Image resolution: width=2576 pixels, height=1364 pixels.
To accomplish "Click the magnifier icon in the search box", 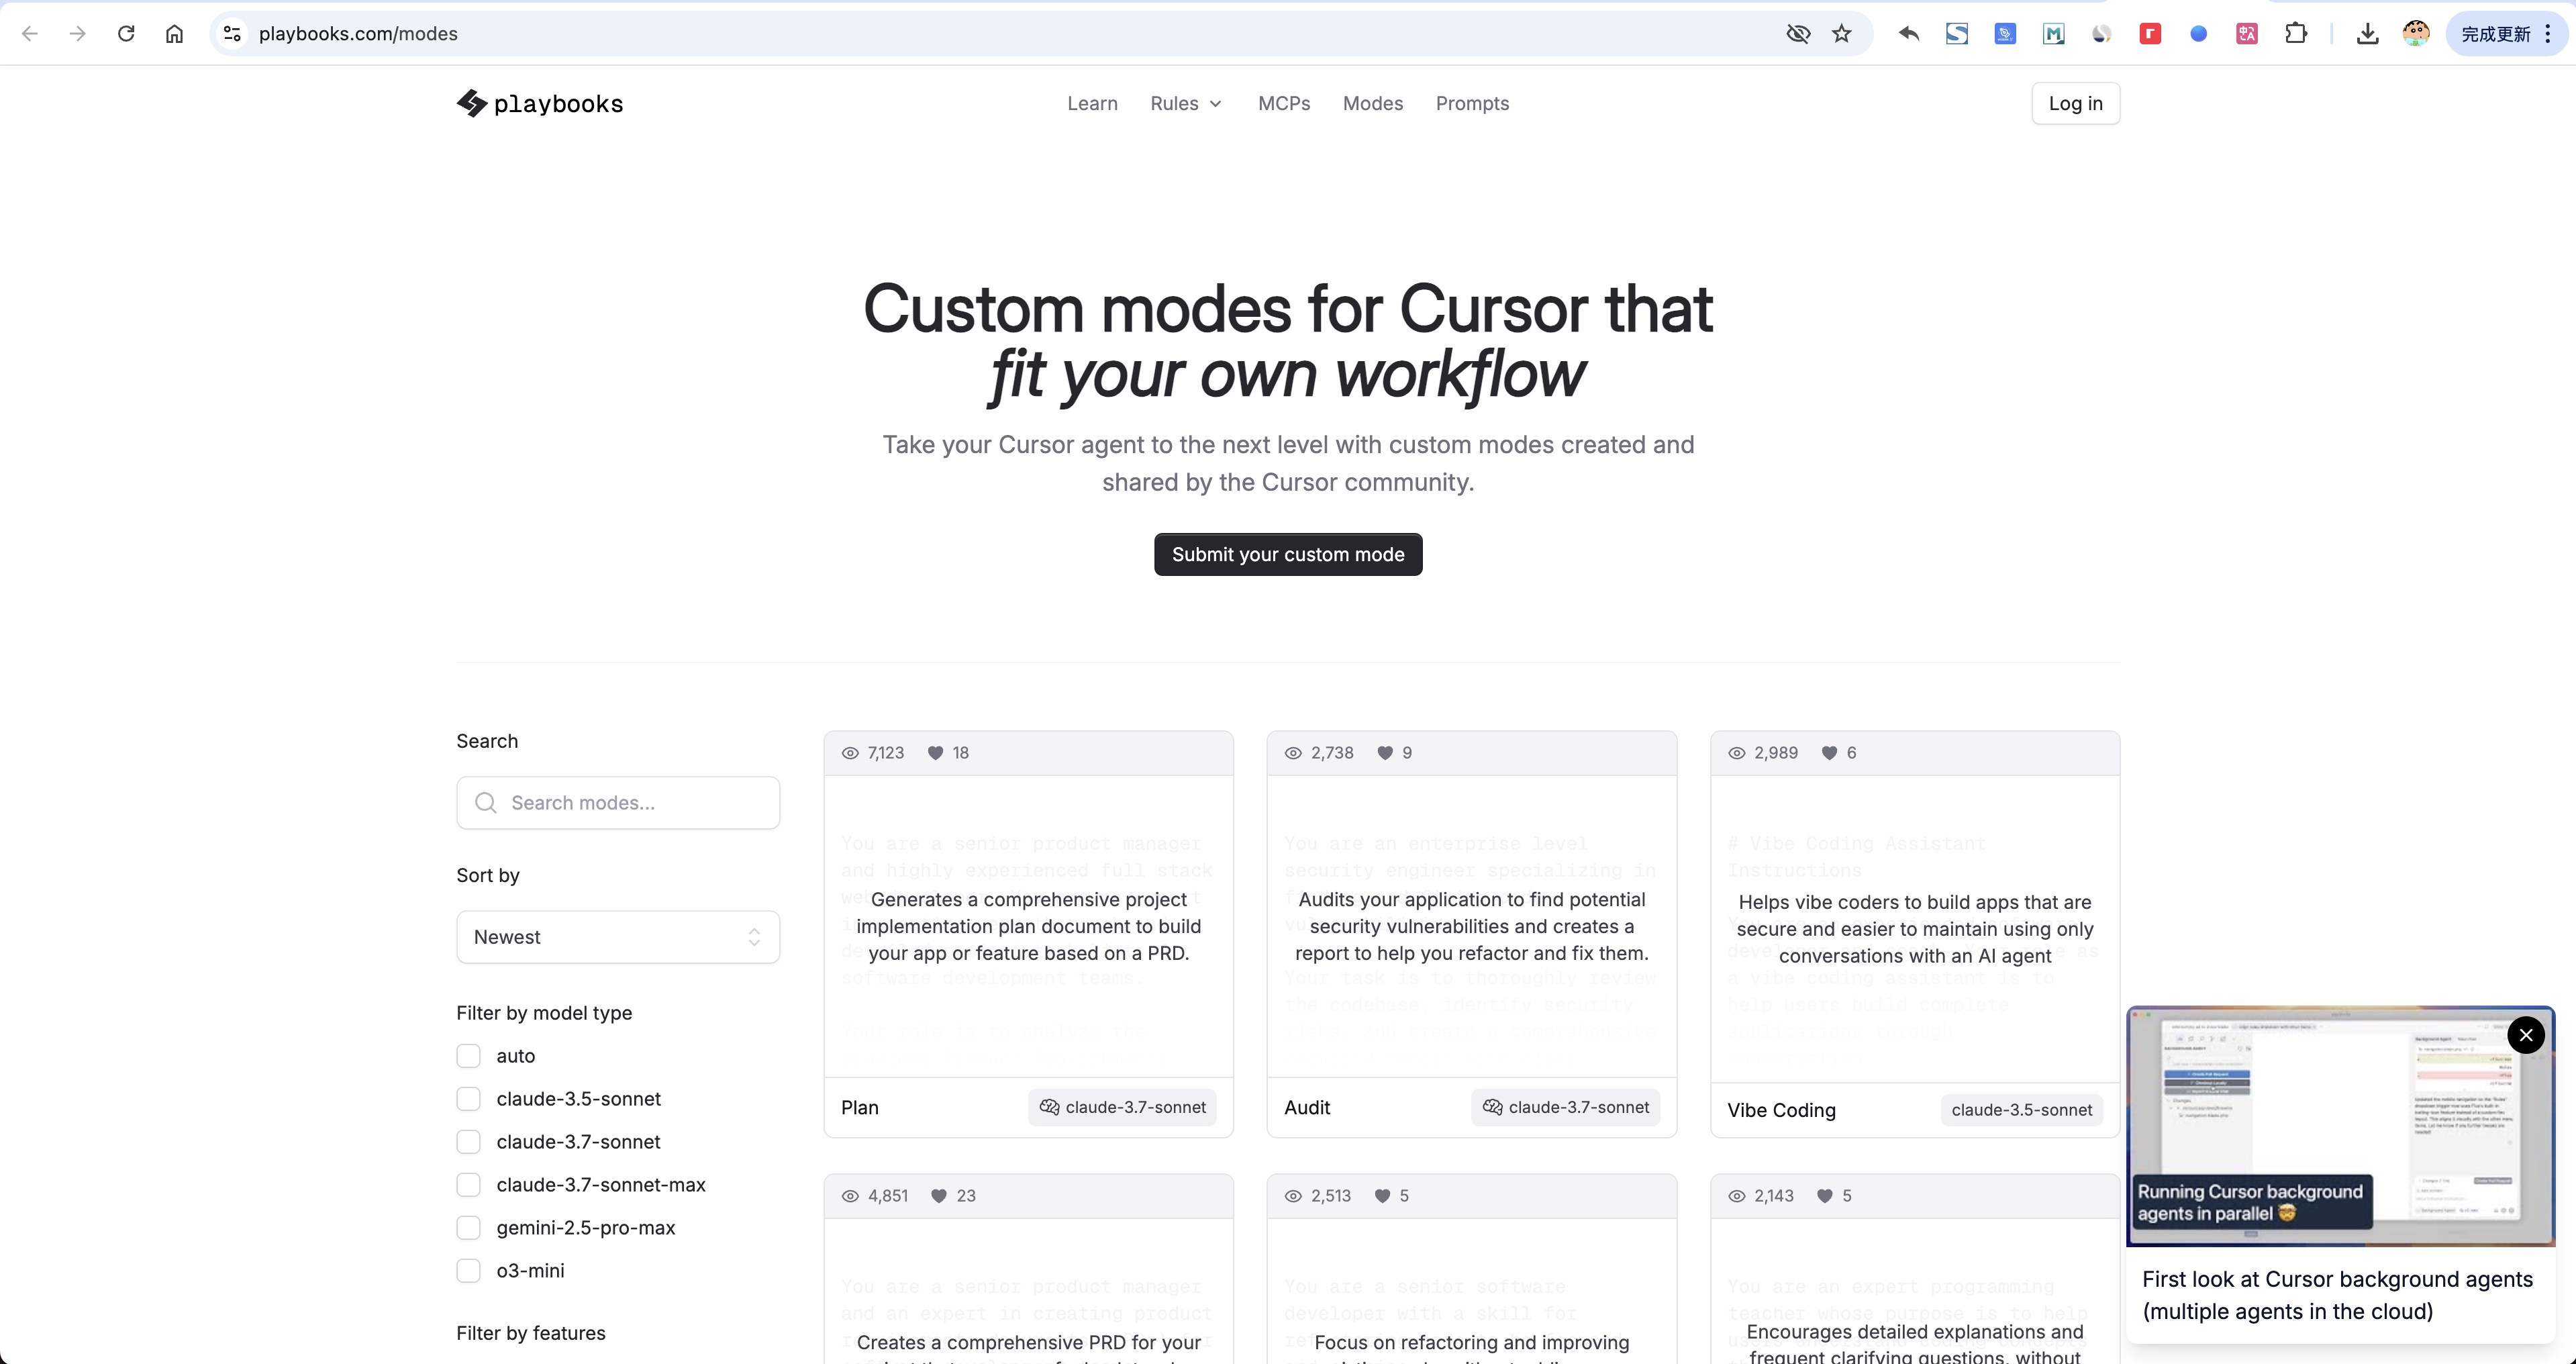I will pyautogui.click(x=486, y=802).
